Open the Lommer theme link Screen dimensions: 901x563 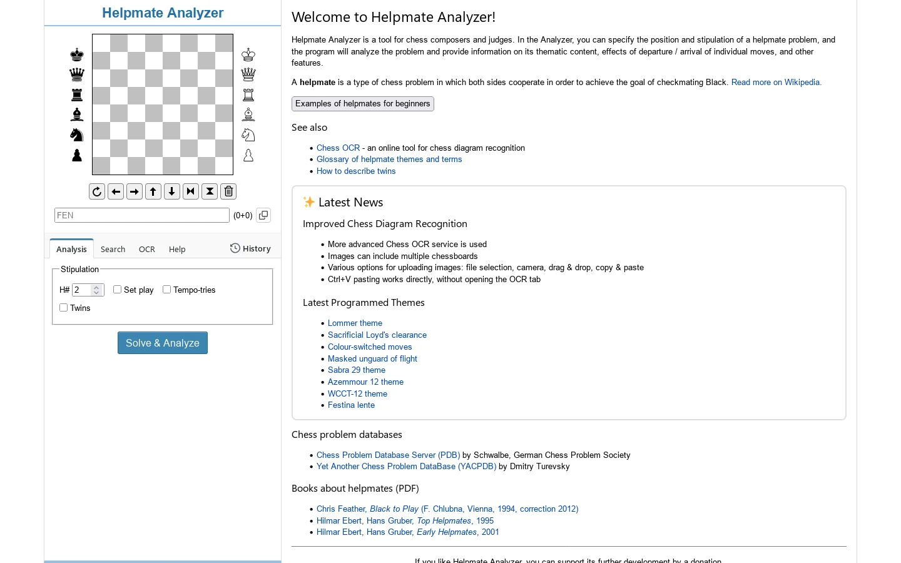(x=355, y=323)
